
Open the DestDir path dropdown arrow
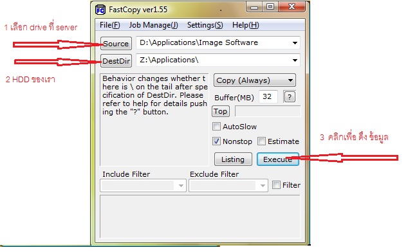click(295, 60)
